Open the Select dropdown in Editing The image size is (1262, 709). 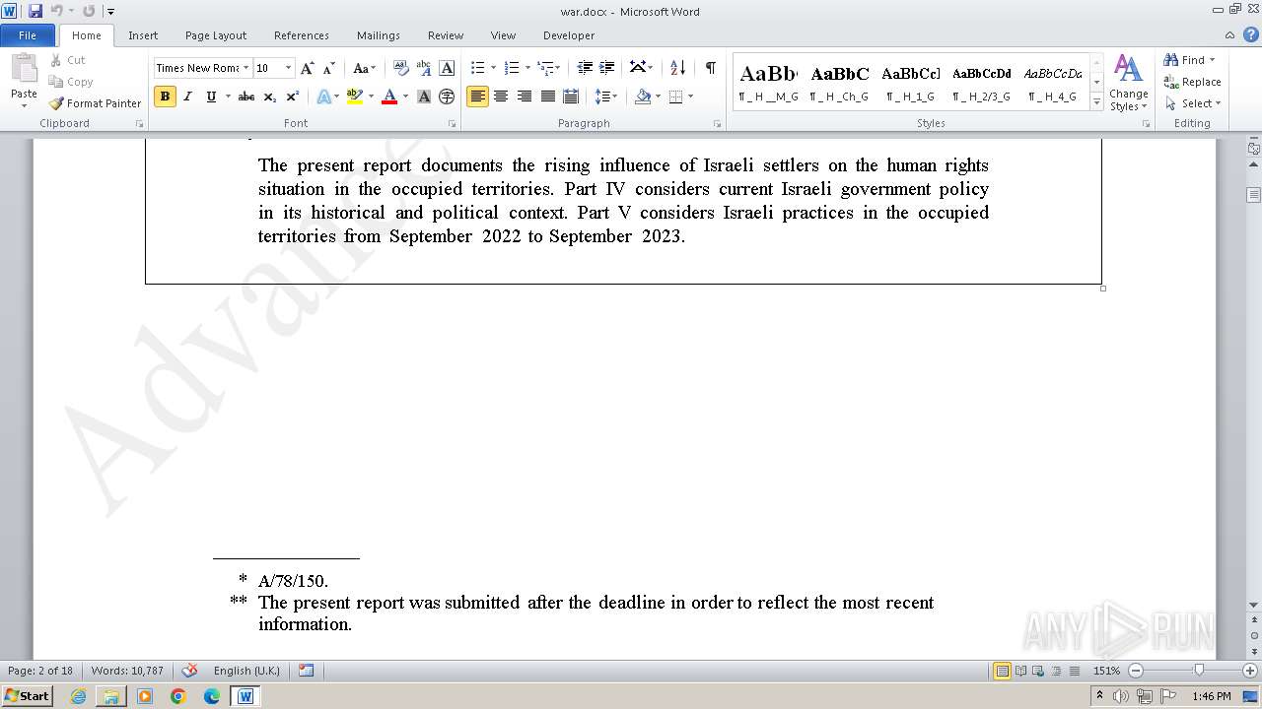point(1193,103)
